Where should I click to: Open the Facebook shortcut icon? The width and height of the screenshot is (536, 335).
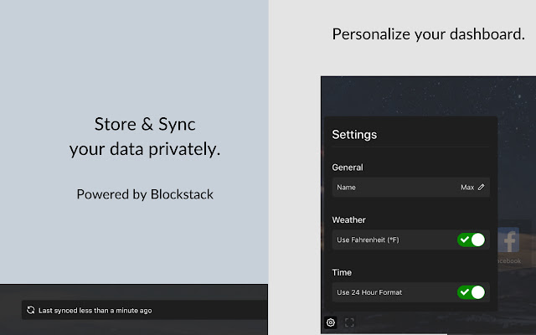(x=509, y=241)
